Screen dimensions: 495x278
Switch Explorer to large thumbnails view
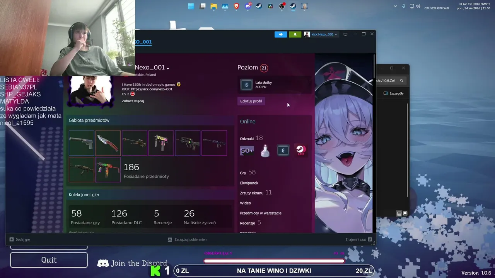(405, 214)
